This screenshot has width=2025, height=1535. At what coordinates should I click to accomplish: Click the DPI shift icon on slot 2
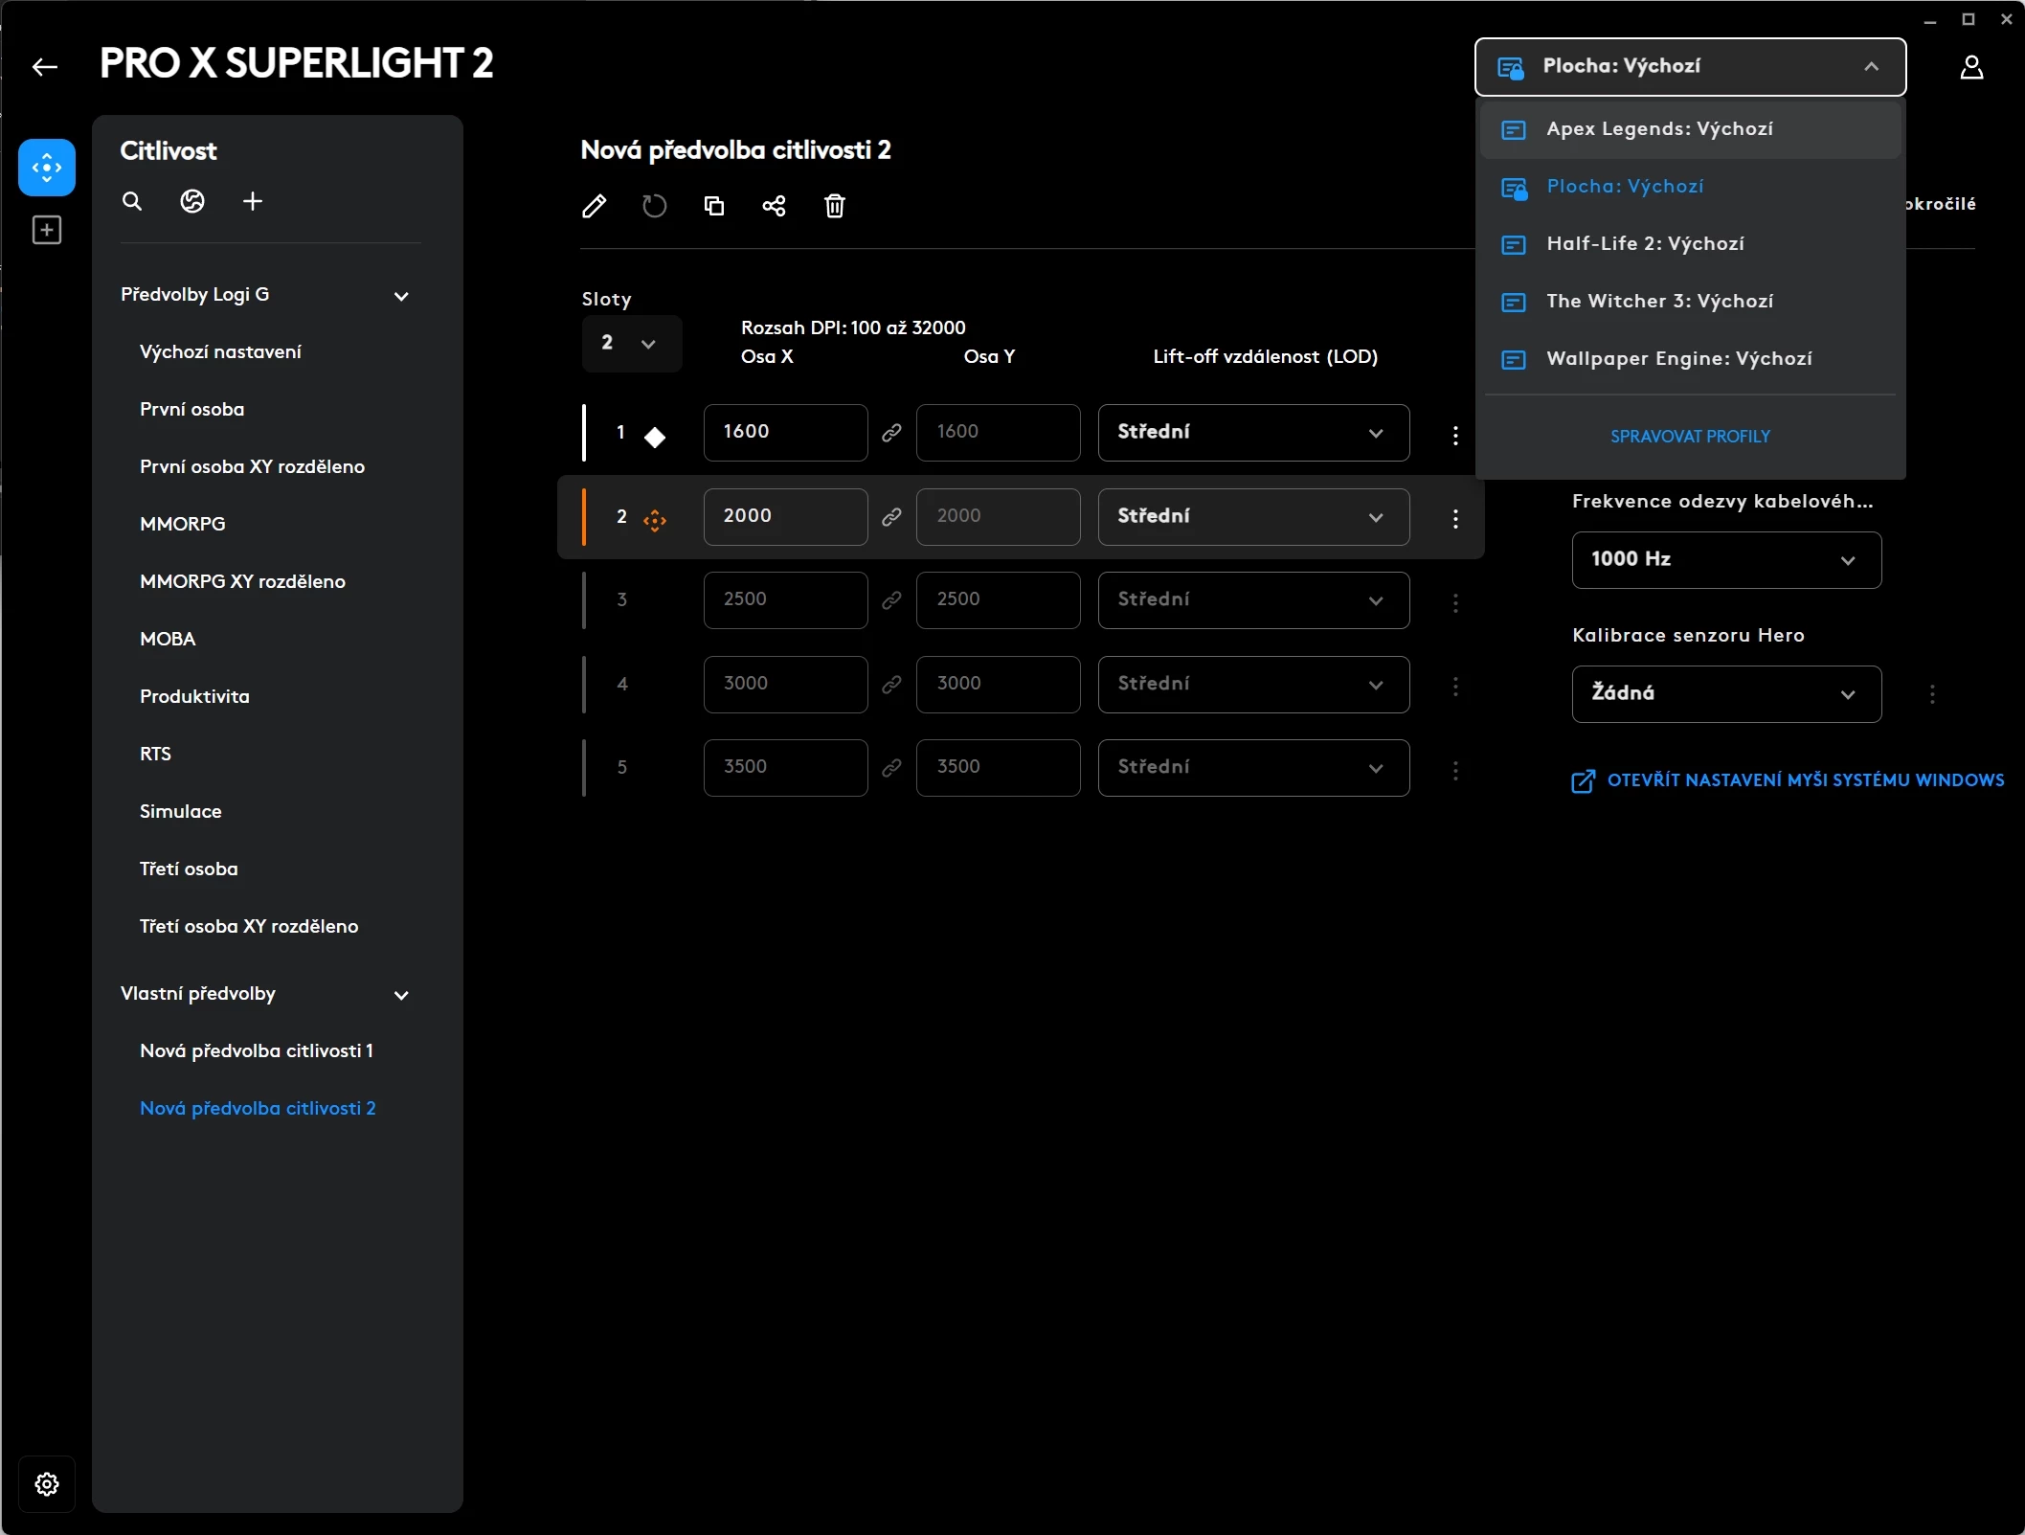click(x=655, y=520)
